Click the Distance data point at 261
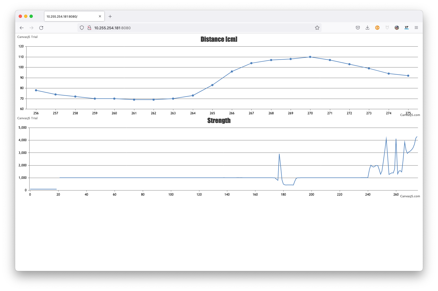The height and width of the screenshot is (291, 438). click(x=134, y=100)
